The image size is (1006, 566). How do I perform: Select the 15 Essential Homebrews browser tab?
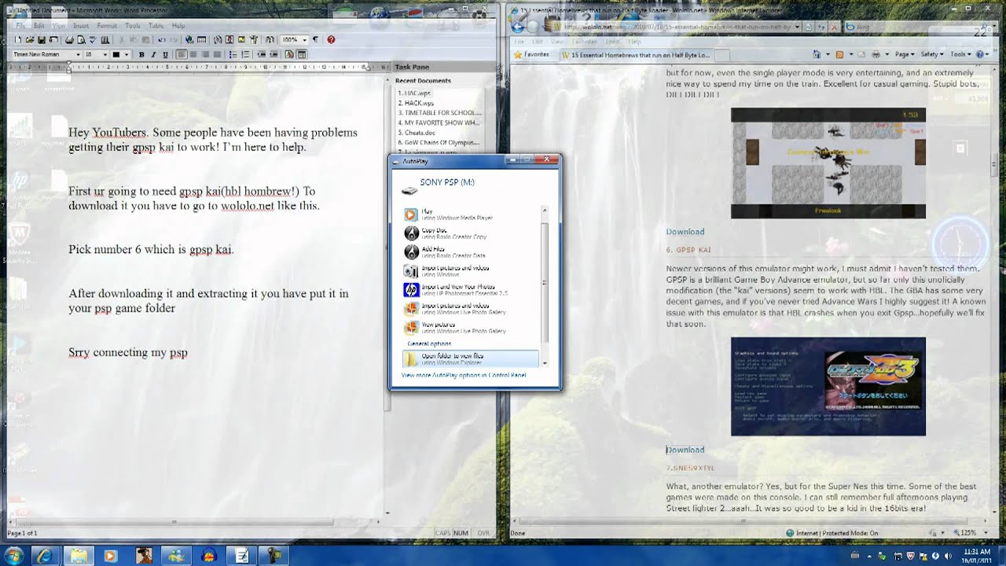pyautogui.click(x=636, y=55)
